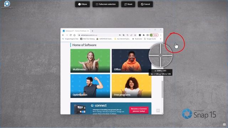Open the profile avatar button with error

(x=154, y=35)
